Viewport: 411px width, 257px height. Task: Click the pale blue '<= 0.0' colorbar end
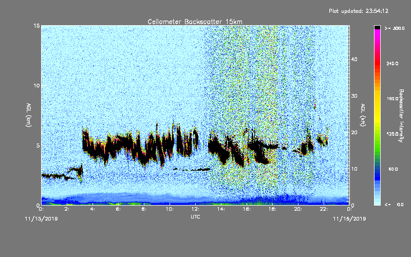coord(377,203)
